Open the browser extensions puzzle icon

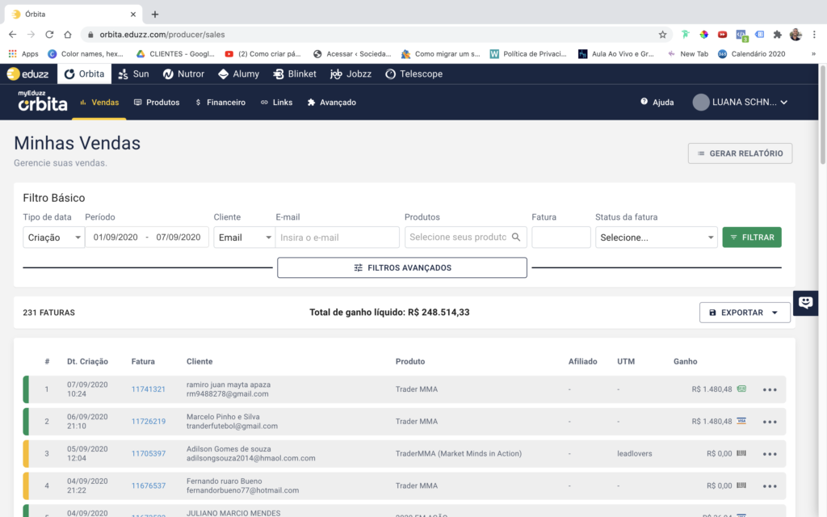point(778,34)
